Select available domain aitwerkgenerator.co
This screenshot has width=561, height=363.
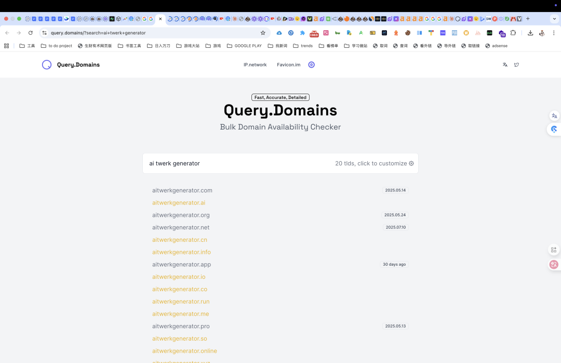[180, 289]
